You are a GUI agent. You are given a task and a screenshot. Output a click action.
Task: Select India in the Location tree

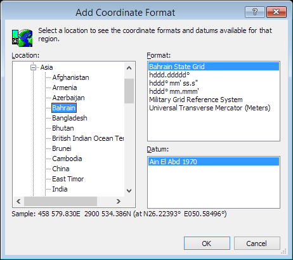tap(60, 189)
